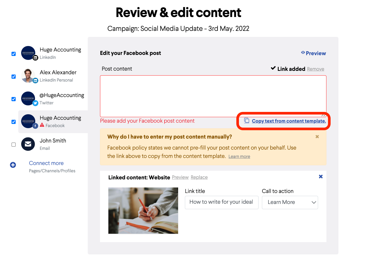375x262 pixels.
Task: Click the Link added checkmark icon
Action: (273, 68)
